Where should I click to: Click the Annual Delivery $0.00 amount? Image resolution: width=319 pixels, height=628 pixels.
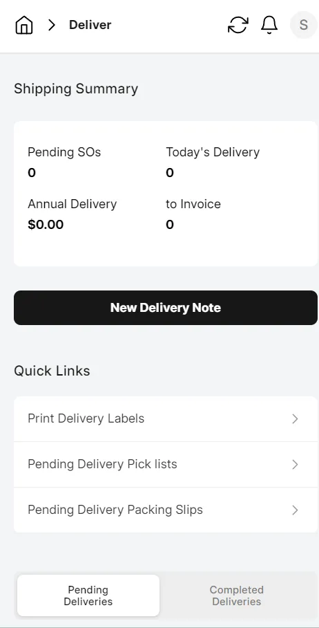click(46, 225)
